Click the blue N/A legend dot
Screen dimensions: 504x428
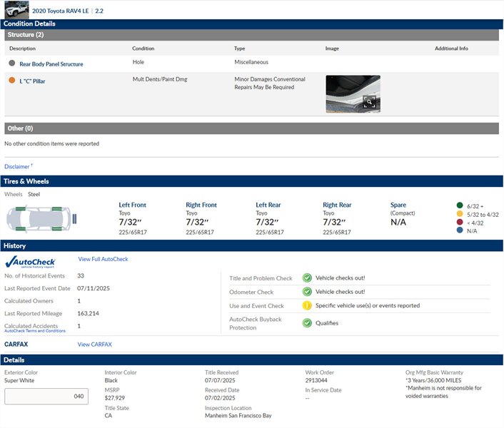pos(460,230)
